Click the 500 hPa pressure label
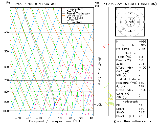 7,51
